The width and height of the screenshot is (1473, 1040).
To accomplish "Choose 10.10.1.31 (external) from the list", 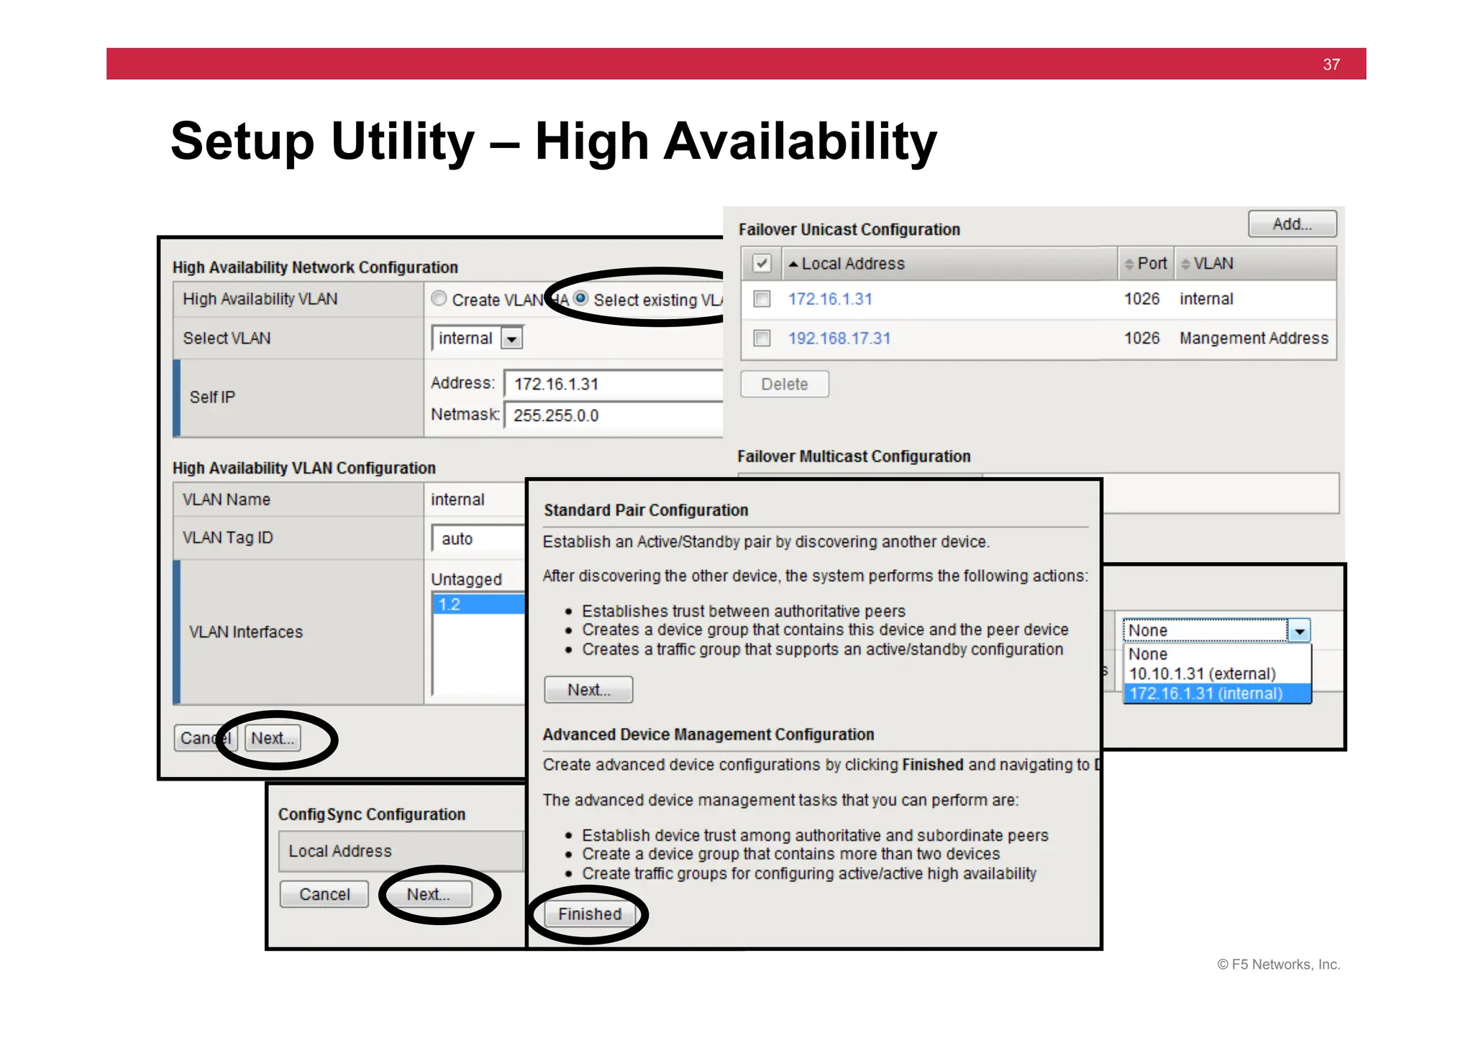I will pyautogui.click(x=1217, y=673).
